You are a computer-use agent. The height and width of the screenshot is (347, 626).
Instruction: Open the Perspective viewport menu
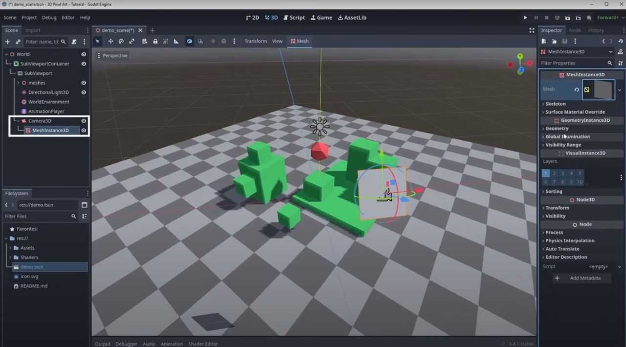point(112,56)
